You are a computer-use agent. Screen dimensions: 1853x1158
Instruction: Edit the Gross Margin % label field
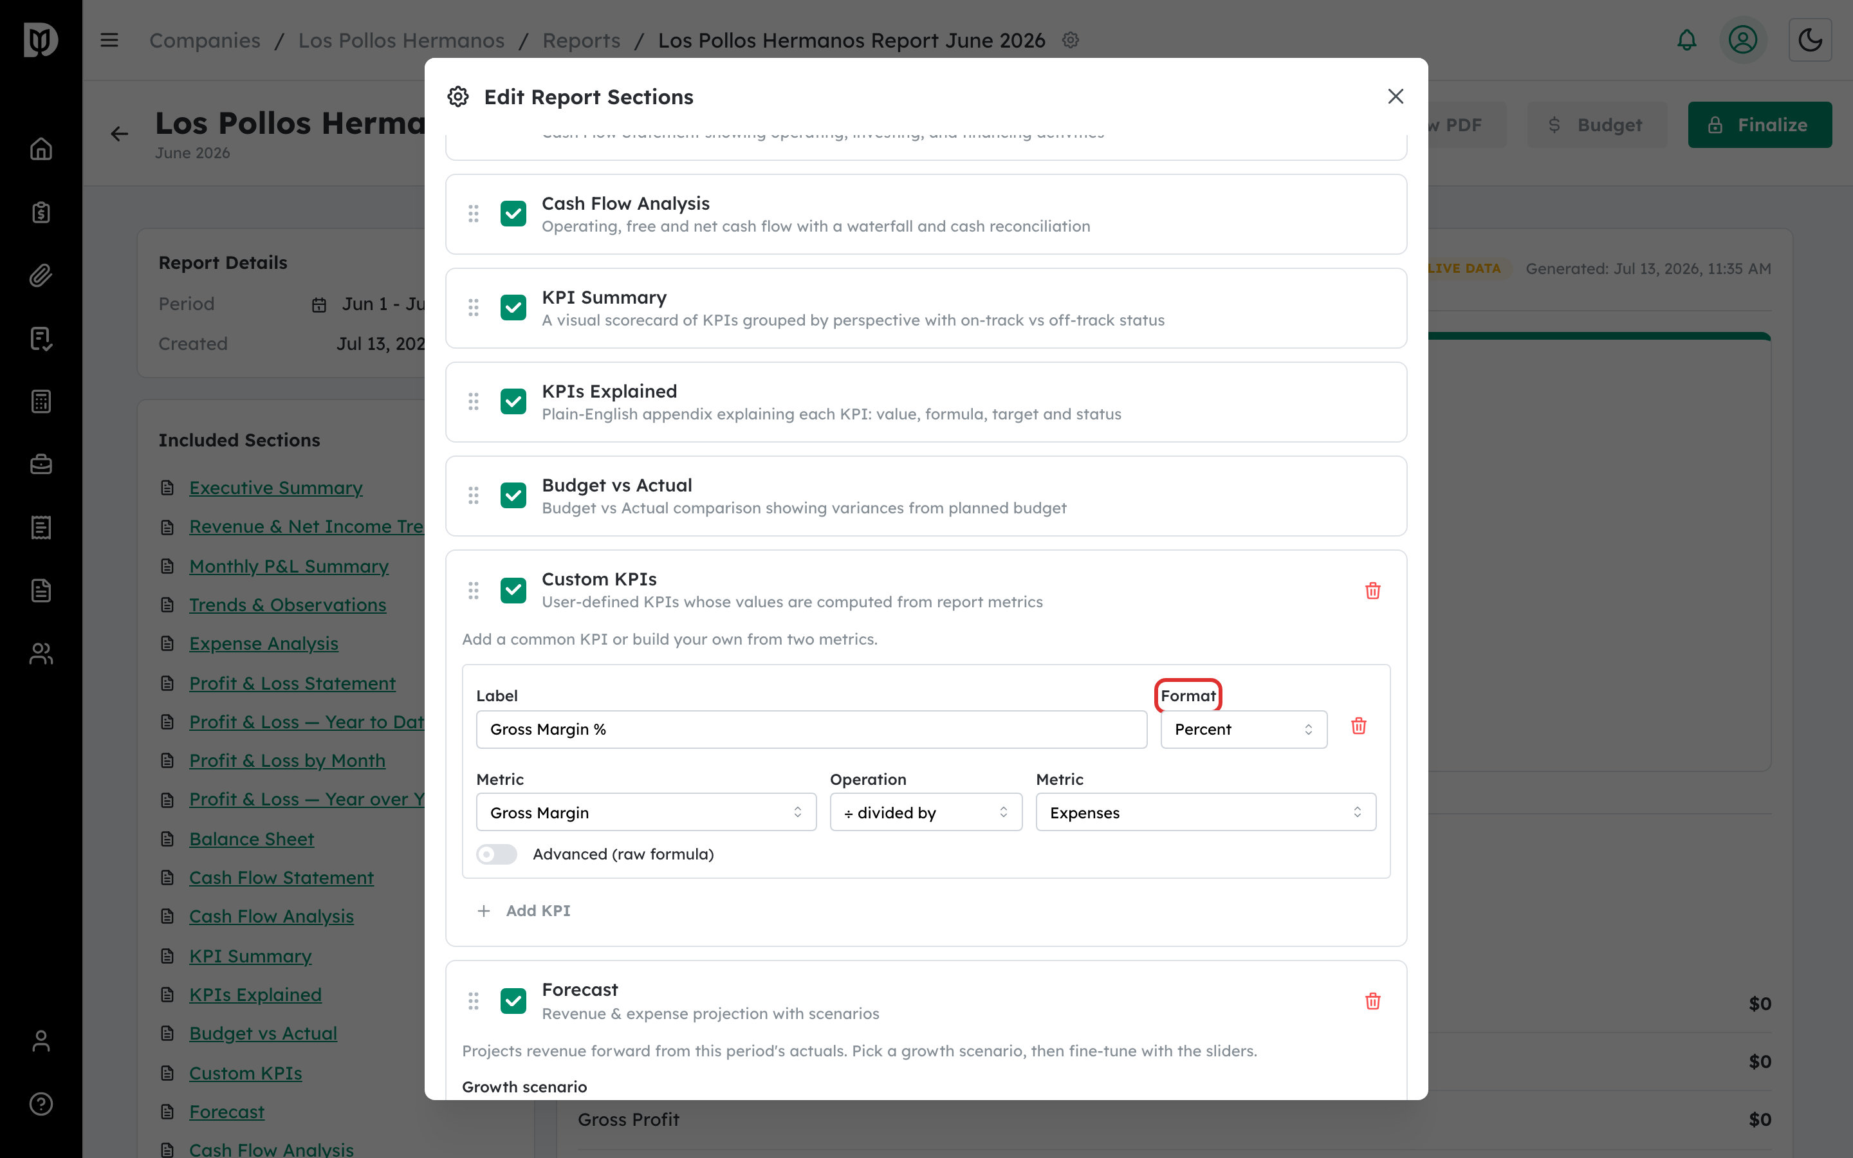[x=811, y=729]
